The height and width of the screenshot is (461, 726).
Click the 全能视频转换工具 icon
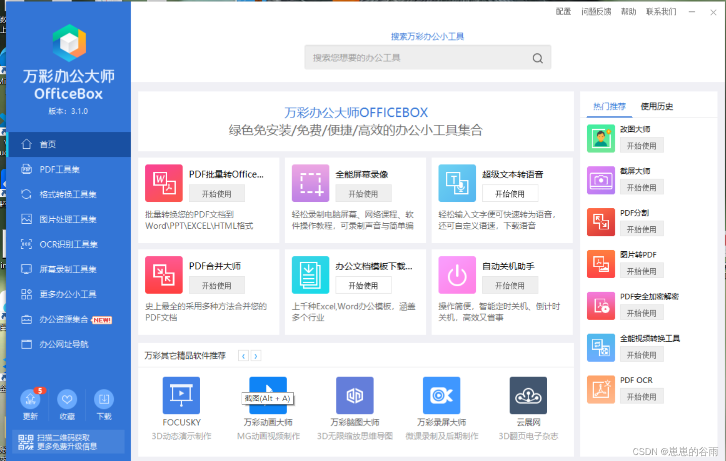(x=601, y=348)
